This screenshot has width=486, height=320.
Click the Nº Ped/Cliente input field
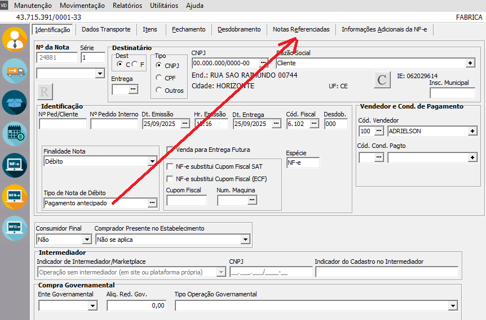(63, 124)
